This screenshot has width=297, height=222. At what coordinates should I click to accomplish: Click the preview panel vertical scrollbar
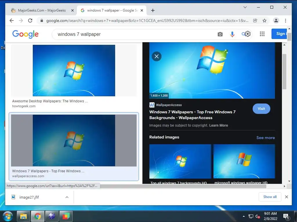tap(284, 72)
